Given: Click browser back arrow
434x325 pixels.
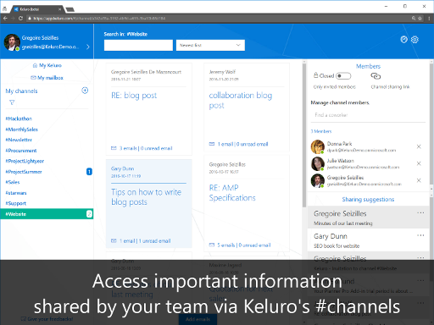Looking at the screenshot, I should click(x=5, y=19).
